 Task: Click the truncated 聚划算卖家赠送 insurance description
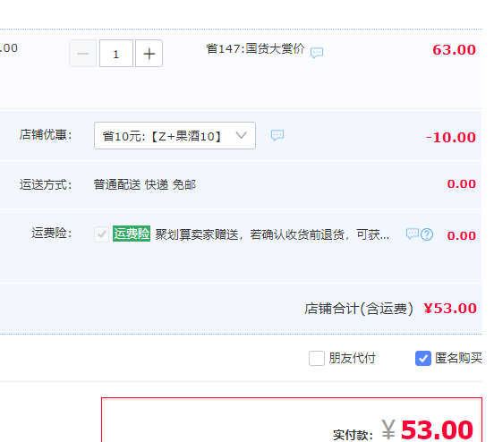tap(272, 234)
